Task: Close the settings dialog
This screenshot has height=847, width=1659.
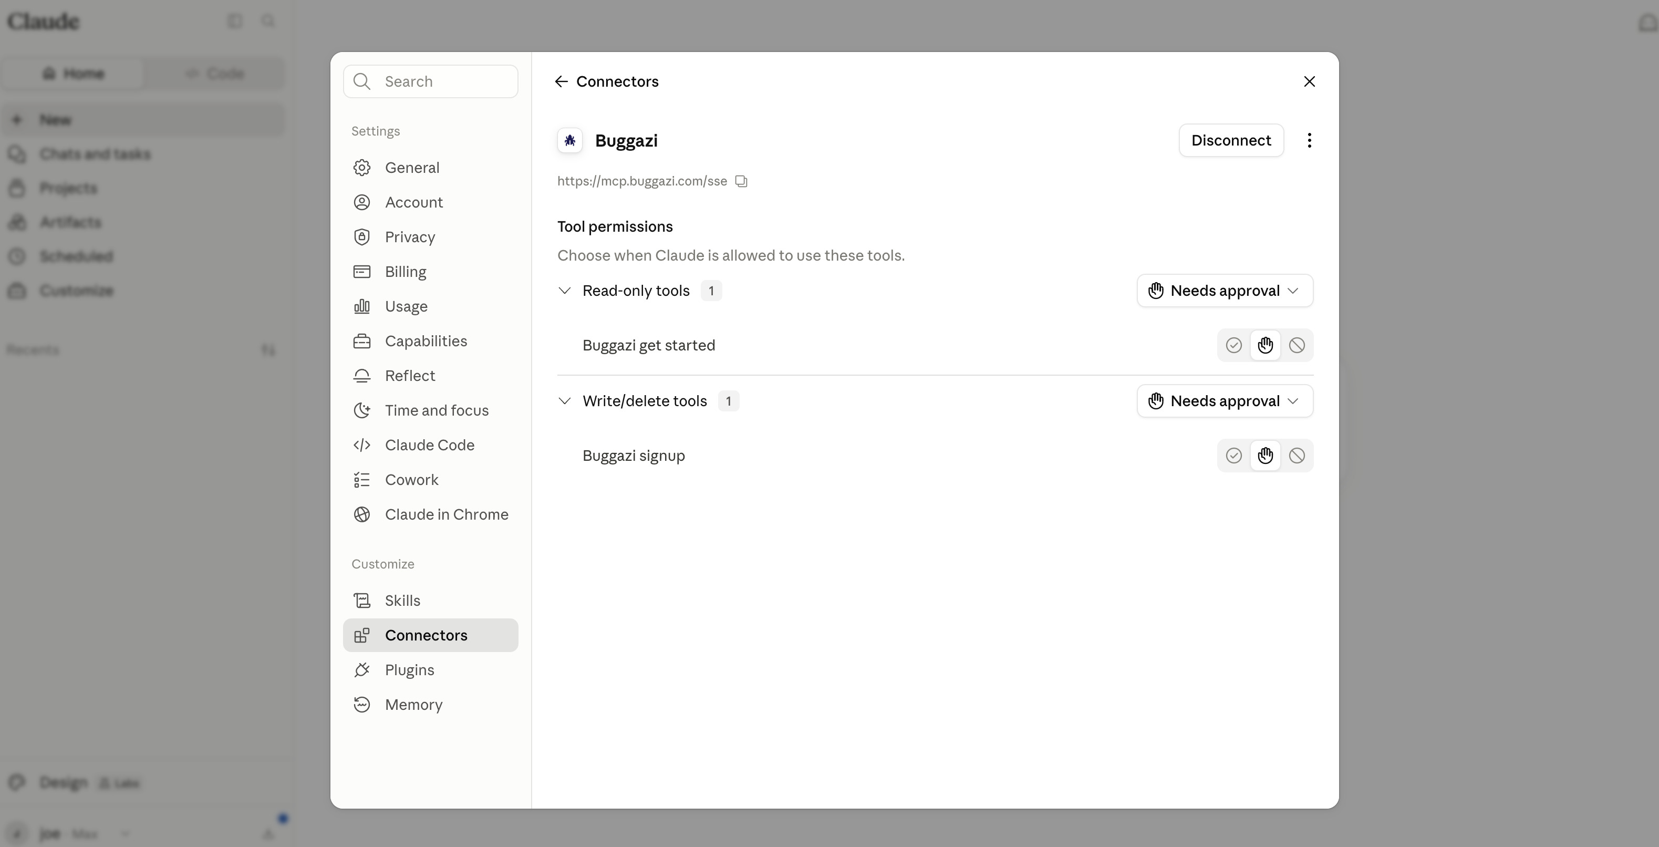Action: [x=1309, y=81]
